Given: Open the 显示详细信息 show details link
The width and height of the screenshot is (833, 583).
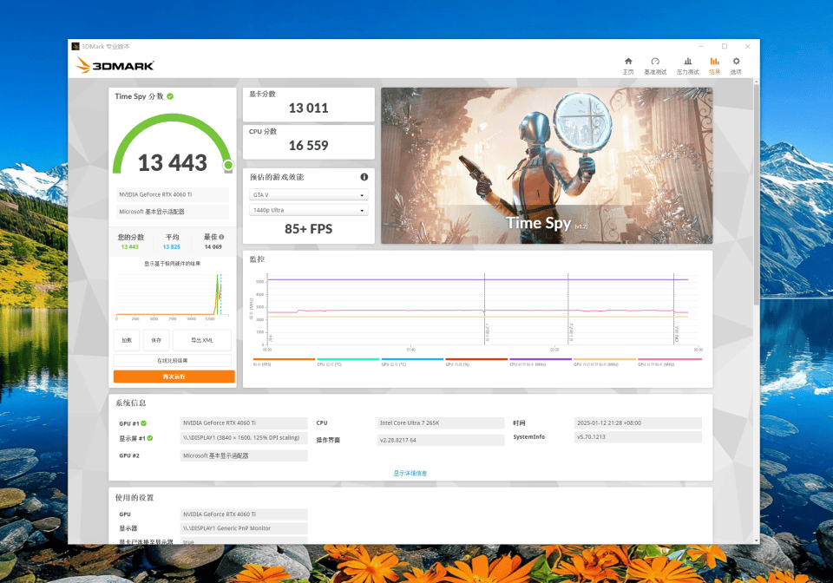Looking at the screenshot, I should pos(410,473).
